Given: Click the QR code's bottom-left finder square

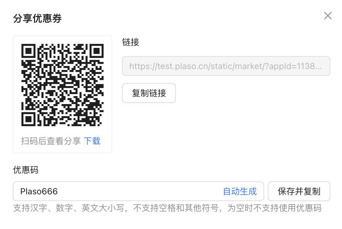Looking at the screenshot, I should [28, 119].
